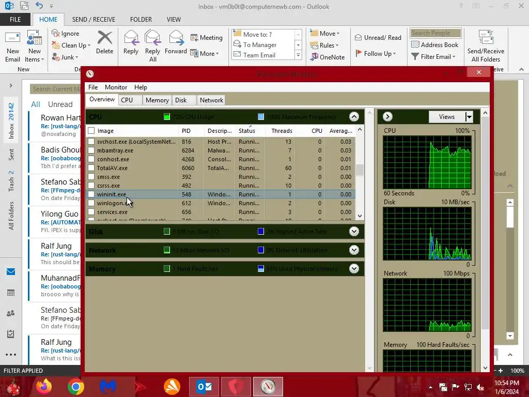The width and height of the screenshot is (529, 397).
Task: Check the box for mbamtray.exe
Action: (91, 150)
